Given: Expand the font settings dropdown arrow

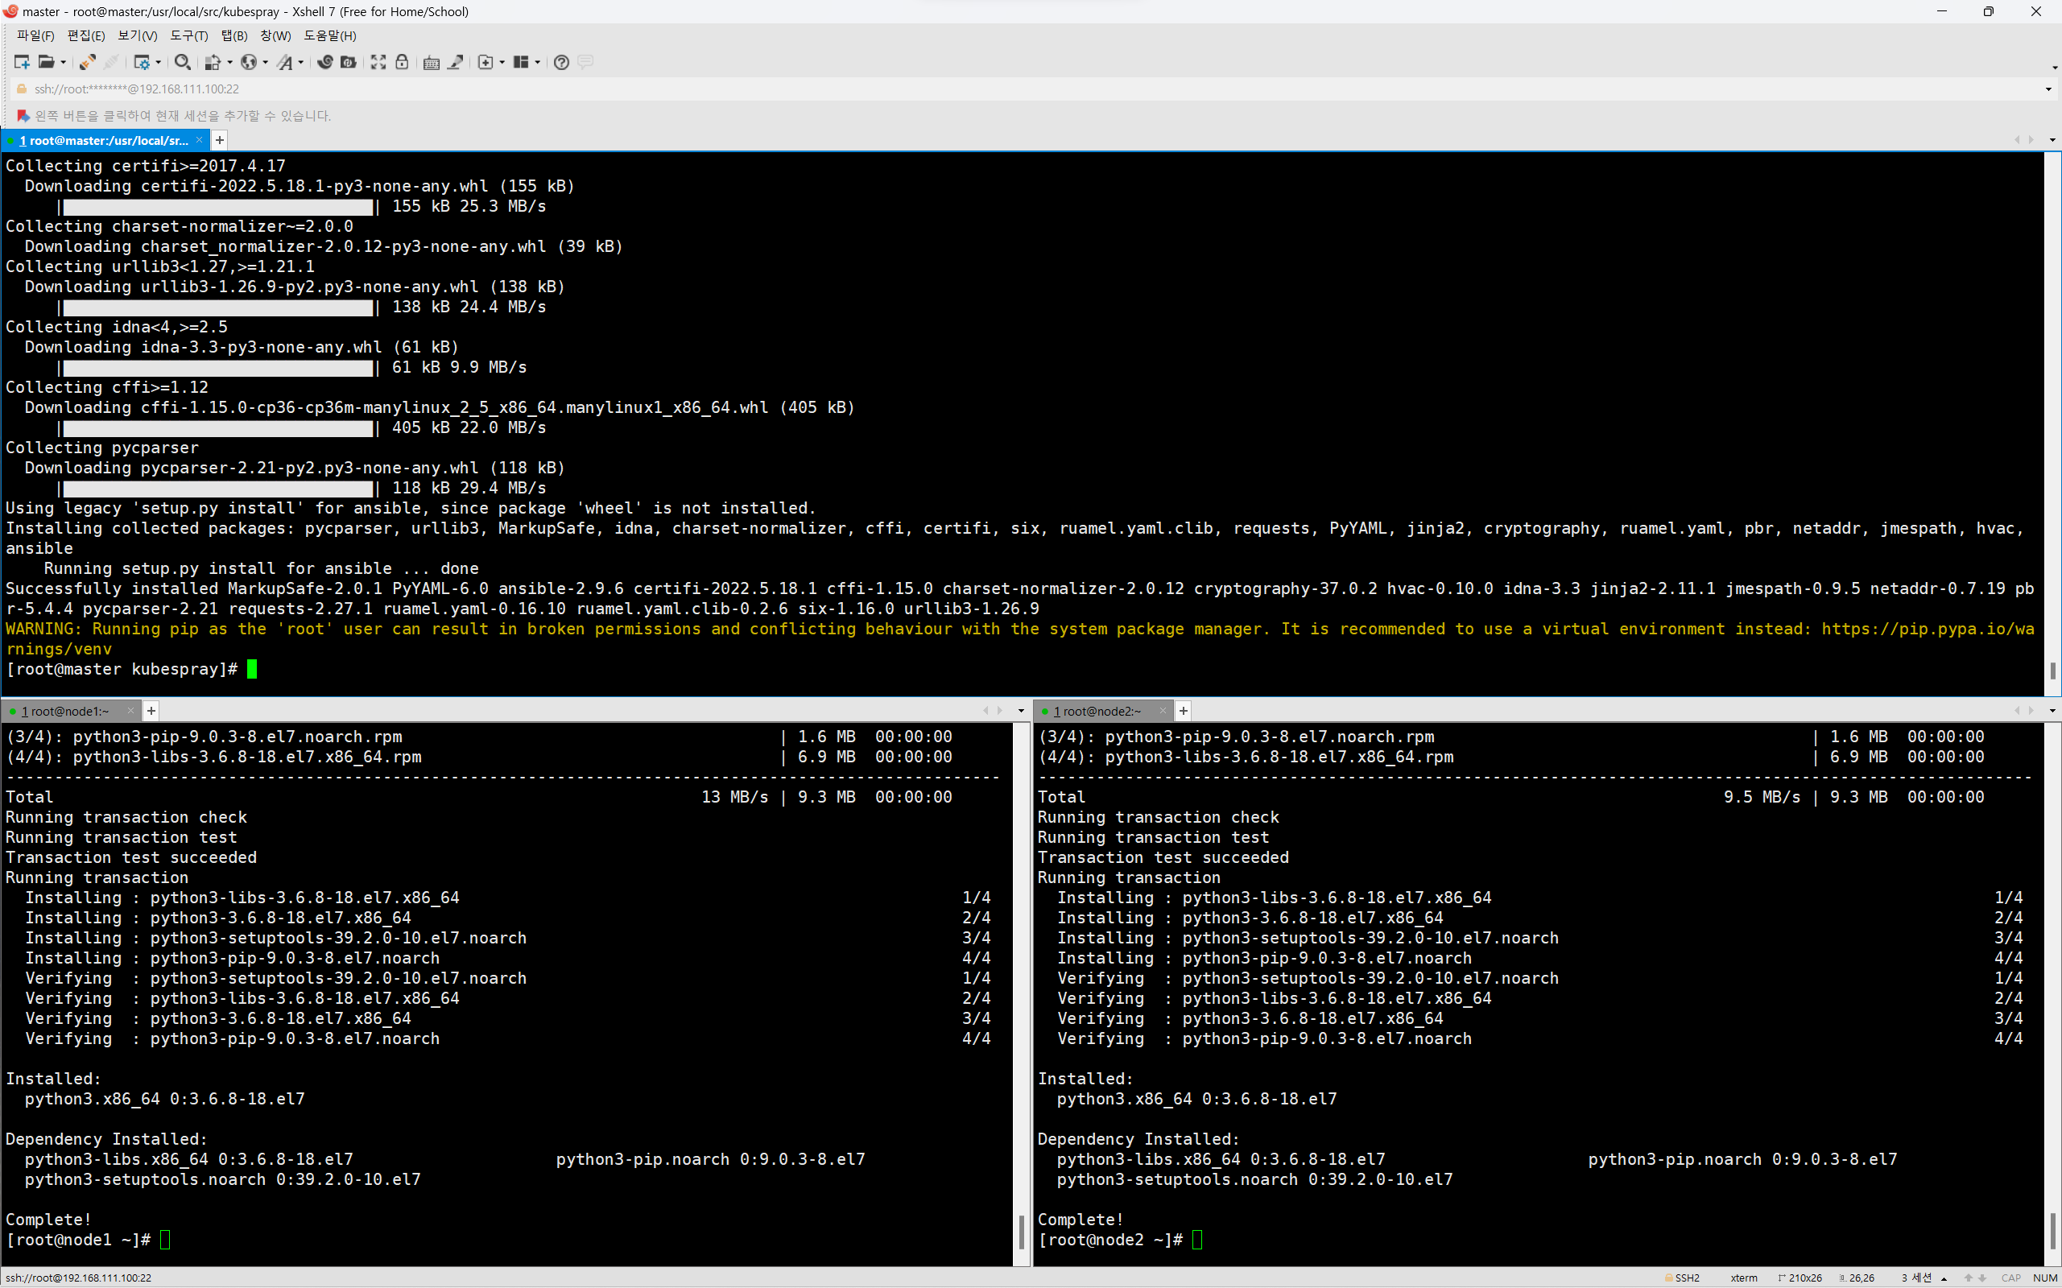Looking at the screenshot, I should coord(300,63).
